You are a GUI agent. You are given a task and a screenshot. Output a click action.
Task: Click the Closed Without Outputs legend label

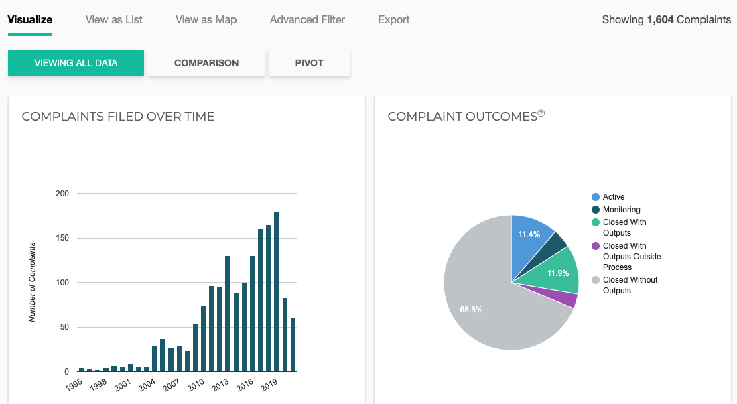point(630,285)
